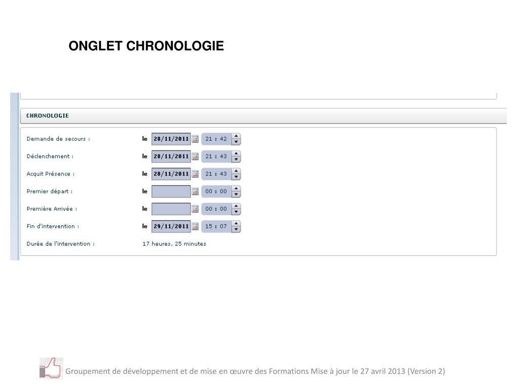
Task: Increase Déclenchement time with up arrow
Action: (236, 153)
